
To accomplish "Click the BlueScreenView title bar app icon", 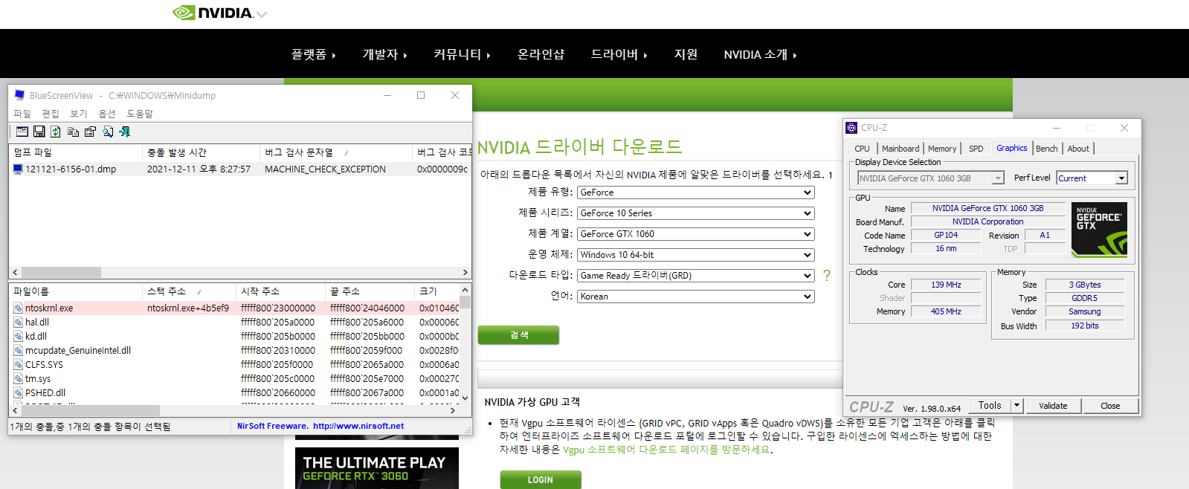I will click(x=20, y=95).
